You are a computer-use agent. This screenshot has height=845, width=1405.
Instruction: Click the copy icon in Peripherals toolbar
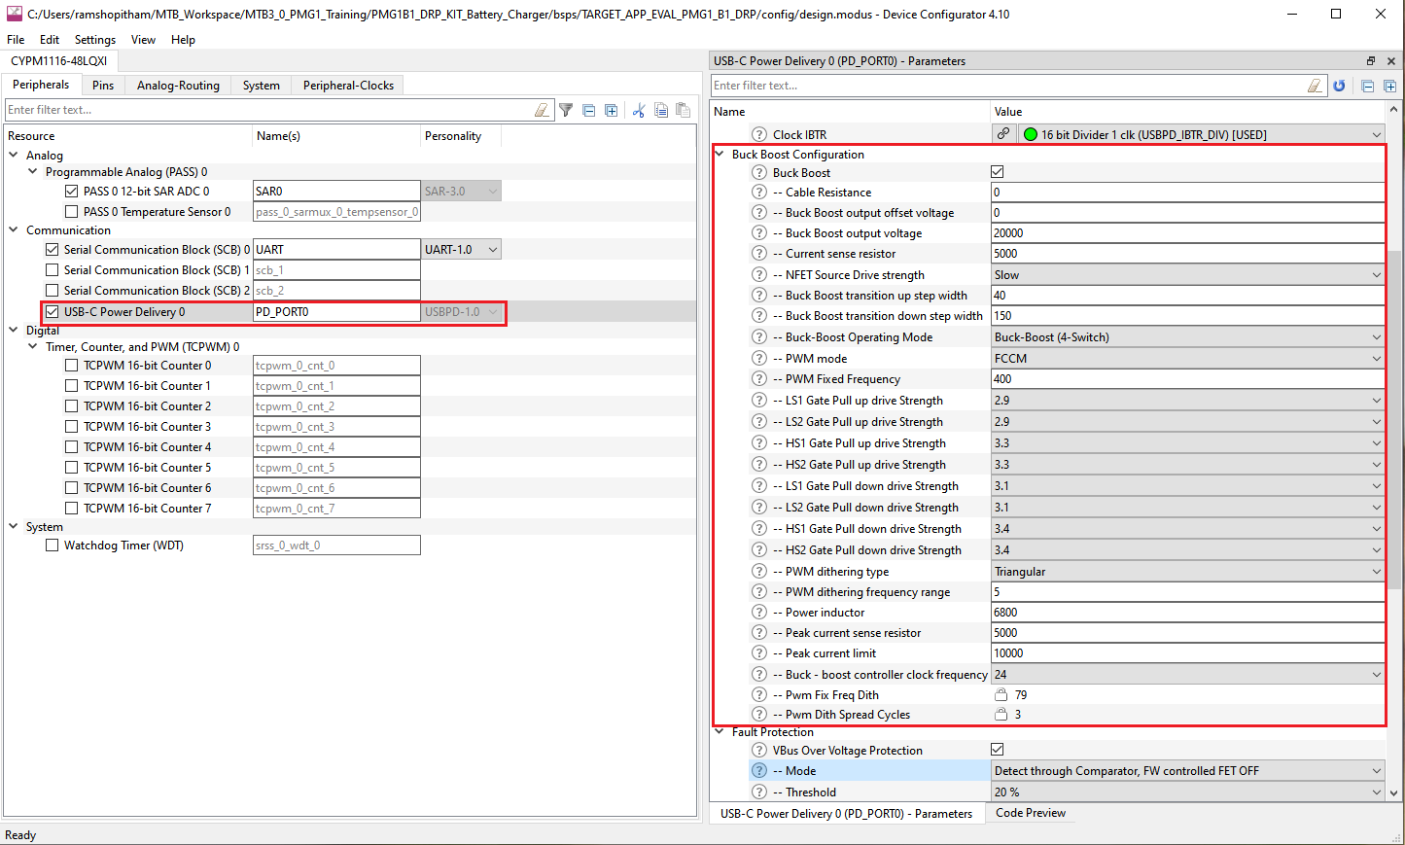[661, 110]
